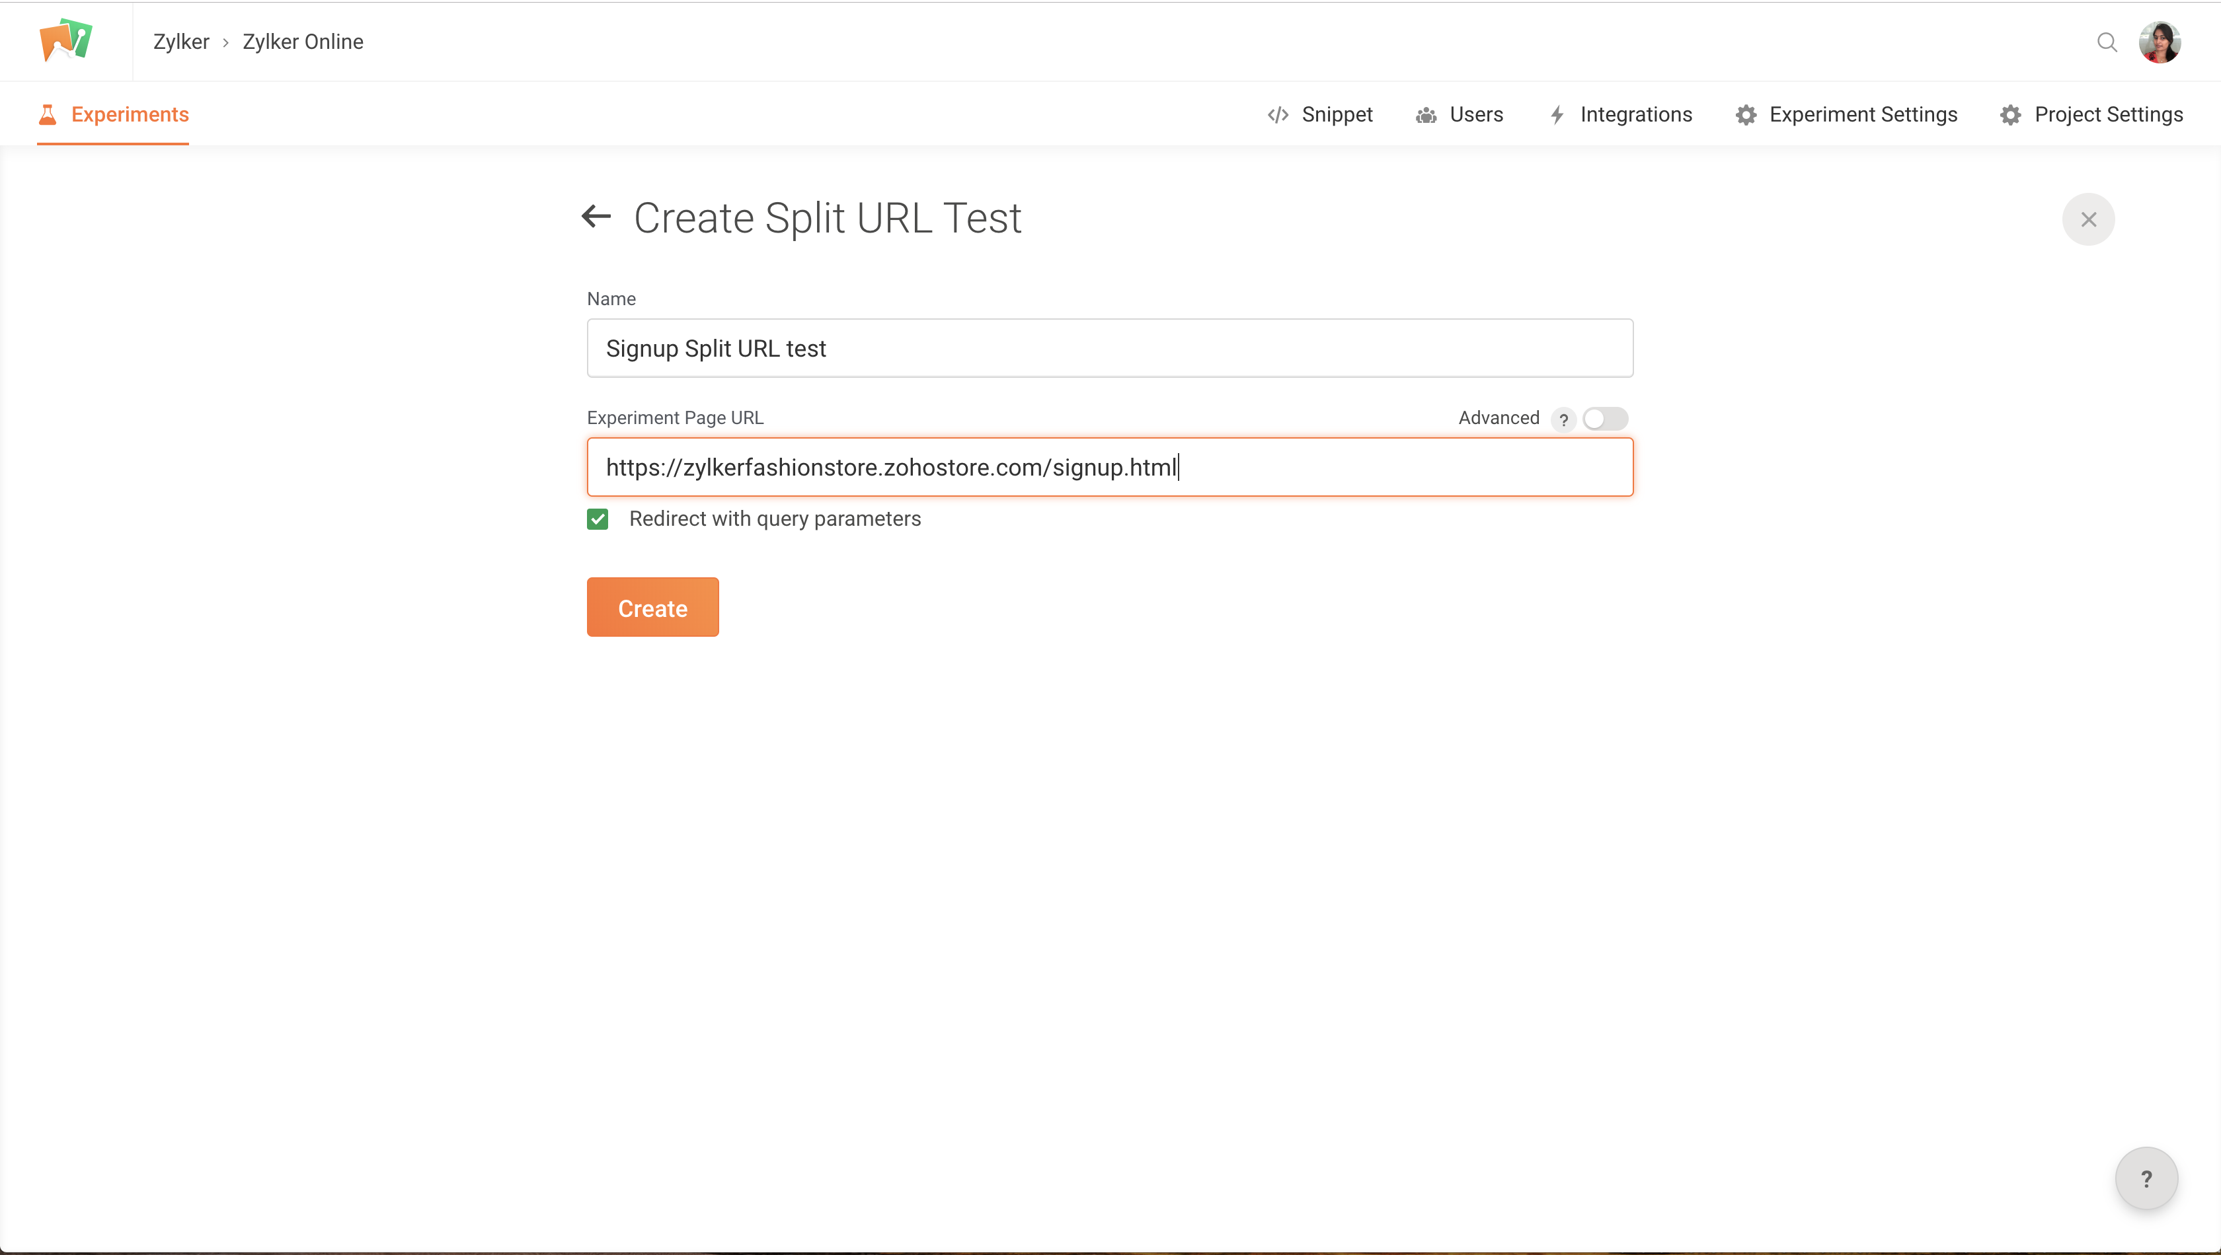Open the floating help button at bottom right
The width and height of the screenshot is (2221, 1255).
2146,1178
